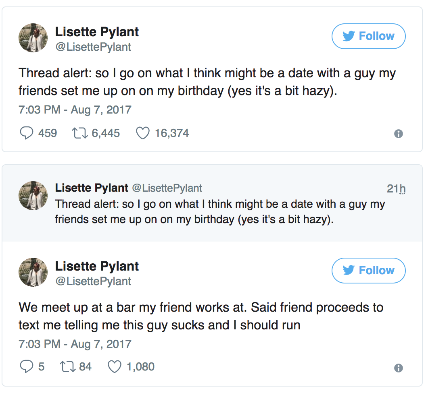Viewport: 426px width, 393px height.
Task: Open the 'We meet up at a bar' tweet text
Action: tap(201, 316)
